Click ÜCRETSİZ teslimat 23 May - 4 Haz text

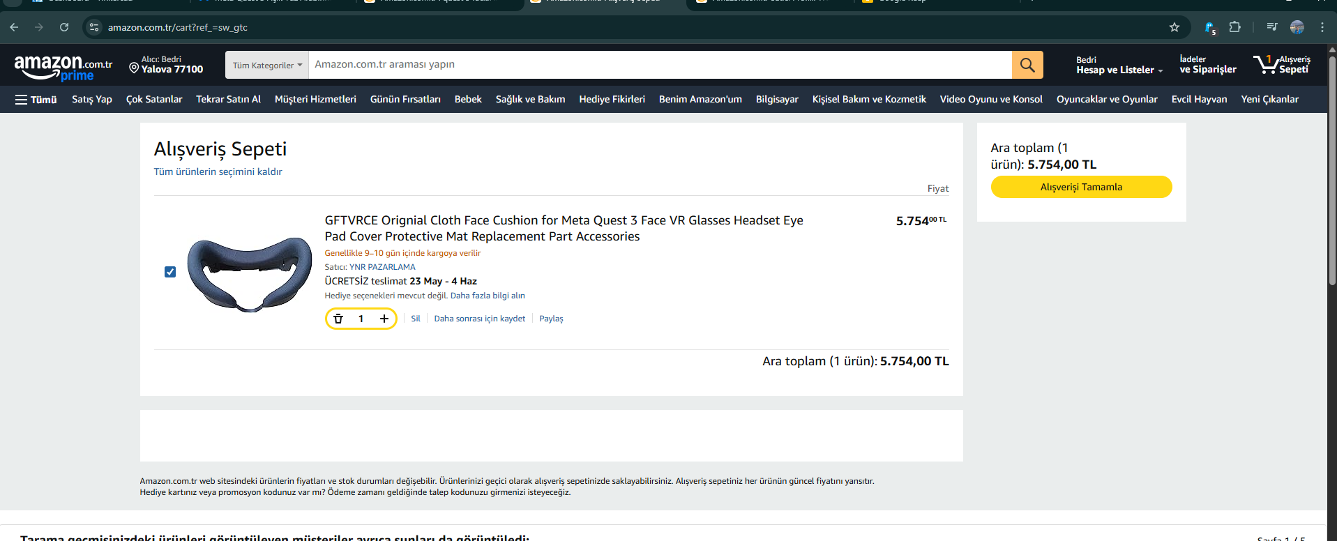(400, 281)
